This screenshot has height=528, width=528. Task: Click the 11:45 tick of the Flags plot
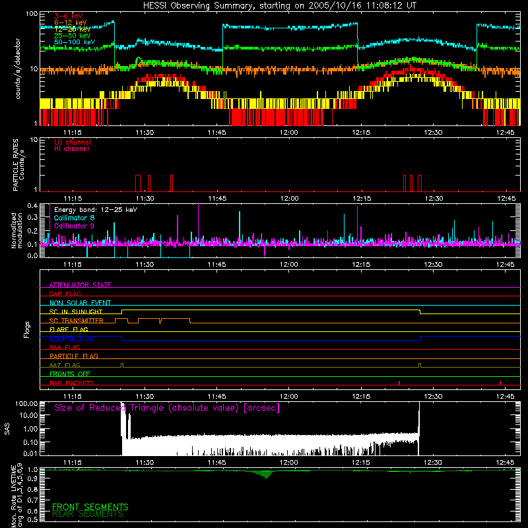[217, 397]
